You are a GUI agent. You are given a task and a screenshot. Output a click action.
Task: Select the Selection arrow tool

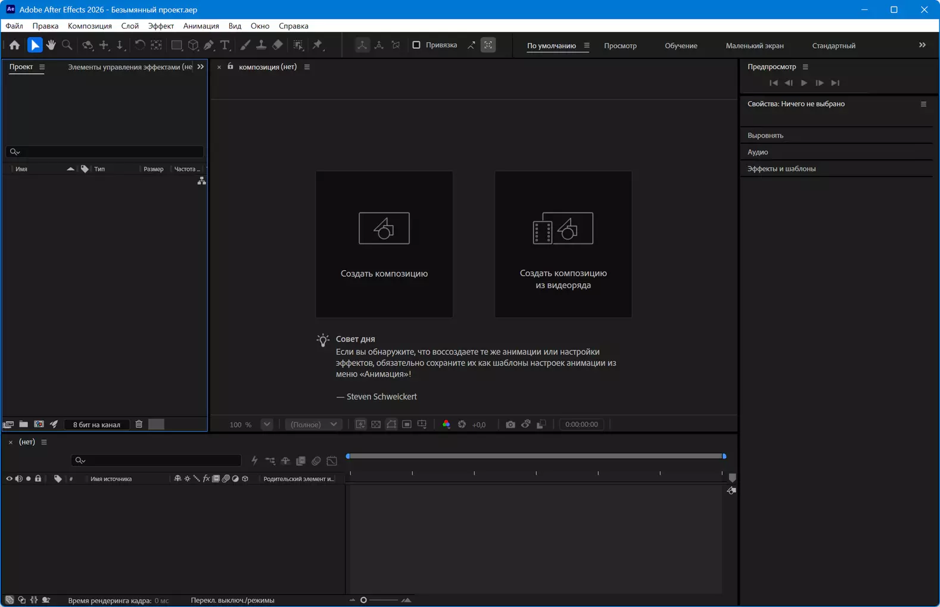coord(35,45)
